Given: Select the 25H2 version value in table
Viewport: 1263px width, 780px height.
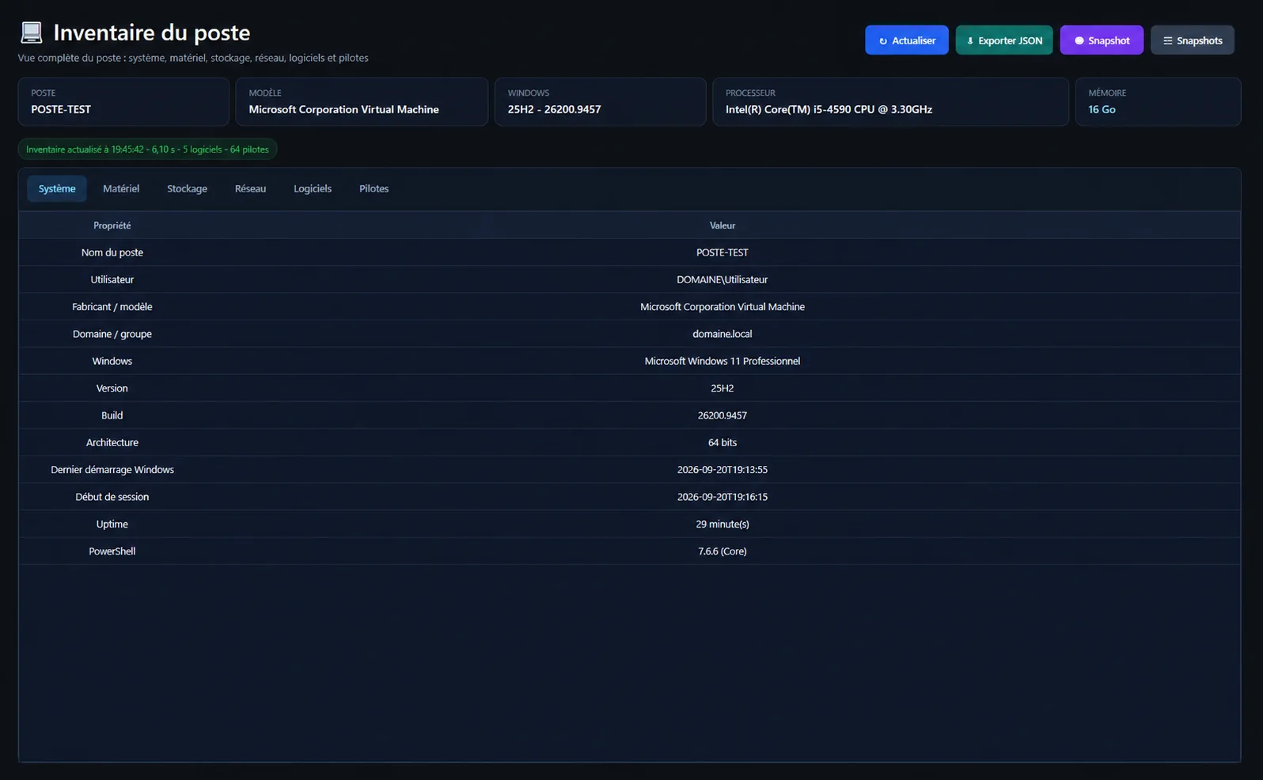Looking at the screenshot, I should (723, 388).
